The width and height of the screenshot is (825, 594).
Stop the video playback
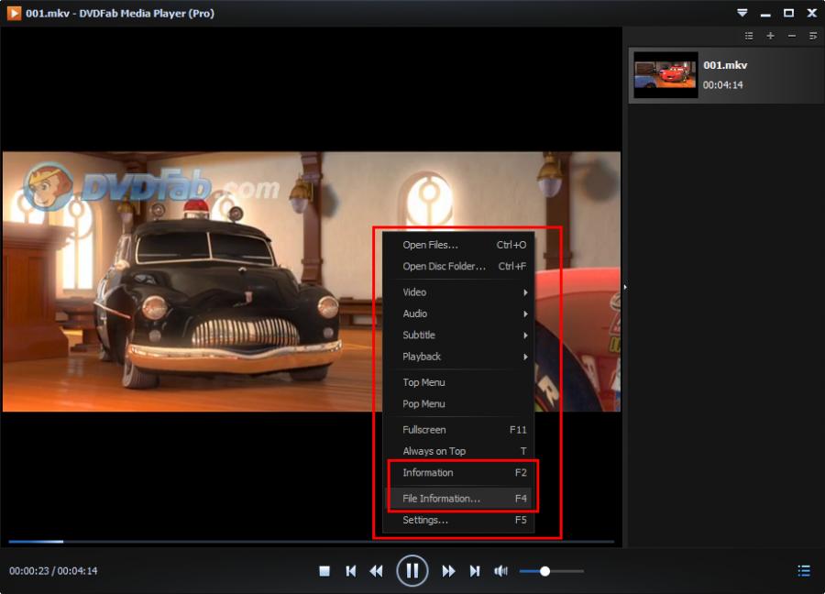click(x=324, y=571)
